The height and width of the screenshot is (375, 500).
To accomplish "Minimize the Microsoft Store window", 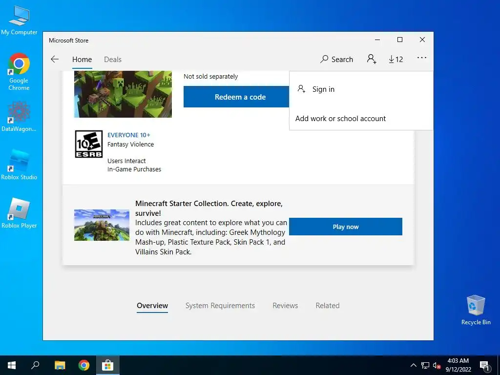I will tap(377, 40).
